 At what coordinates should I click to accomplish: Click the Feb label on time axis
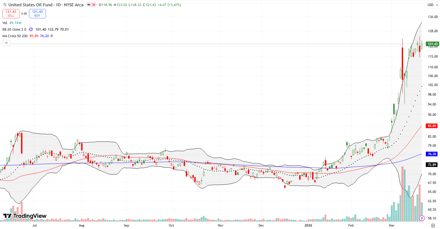point(351,225)
